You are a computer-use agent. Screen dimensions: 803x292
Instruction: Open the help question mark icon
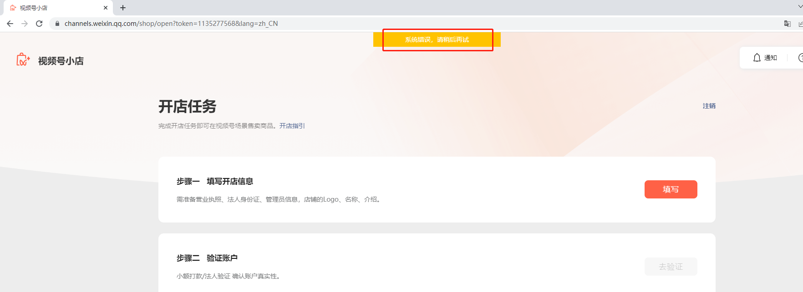tap(801, 58)
